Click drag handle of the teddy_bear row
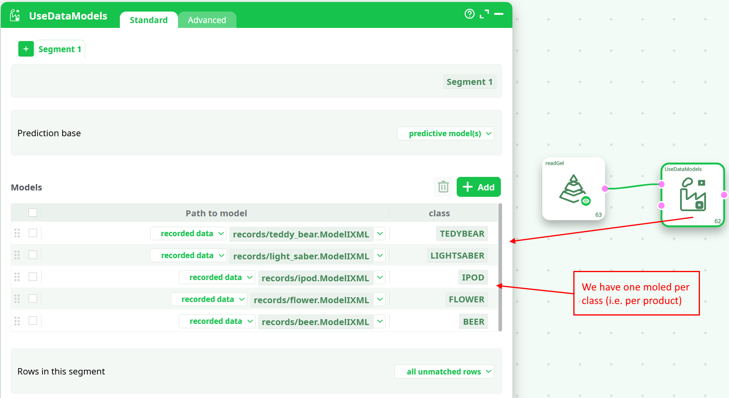Image resolution: width=729 pixels, height=398 pixels. 17,233
